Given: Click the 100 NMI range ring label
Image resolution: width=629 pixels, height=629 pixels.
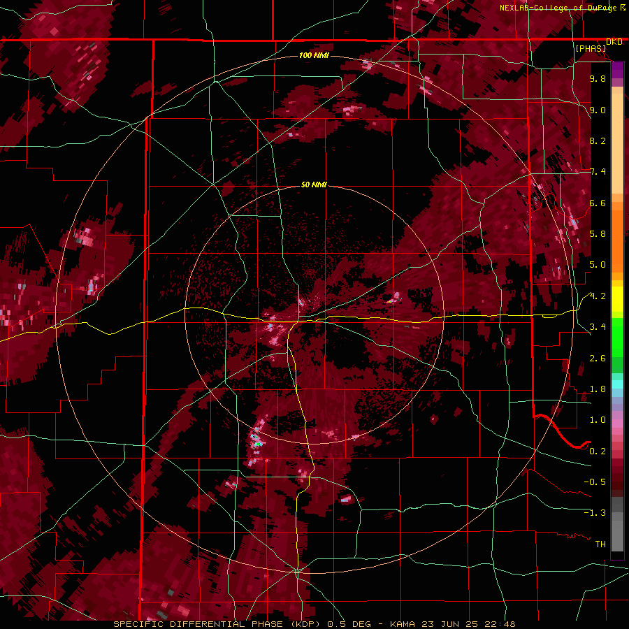Looking at the screenshot, I should [x=314, y=55].
